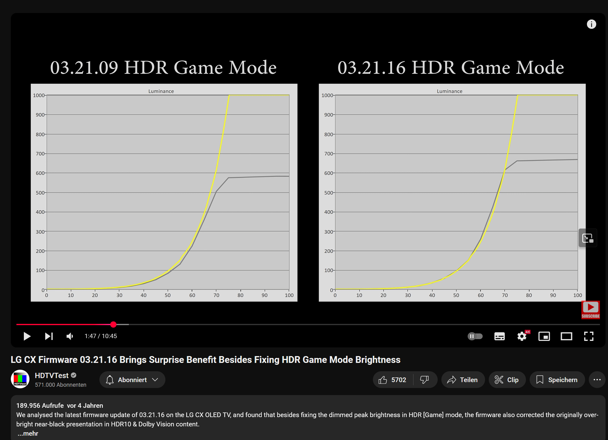Open the video settings gear
608x440 pixels.
tap(522, 336)
